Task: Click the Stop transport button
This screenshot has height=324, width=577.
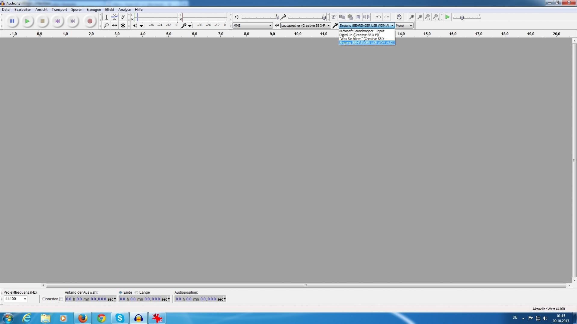Action: [x=42, y=21]
